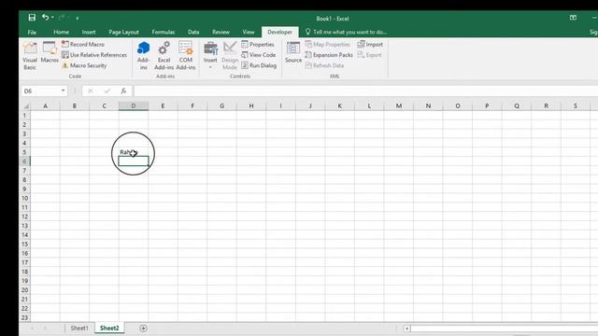Select row 12 header
This screenshot has width=598, height=336.
click(25, 217)
